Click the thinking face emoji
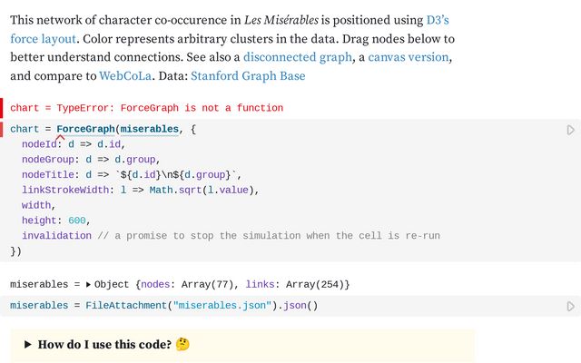 182,345
